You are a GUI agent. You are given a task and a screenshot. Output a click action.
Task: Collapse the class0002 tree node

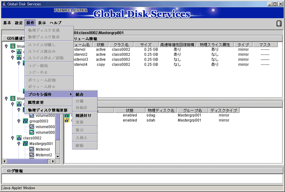[x=12, y=138]
